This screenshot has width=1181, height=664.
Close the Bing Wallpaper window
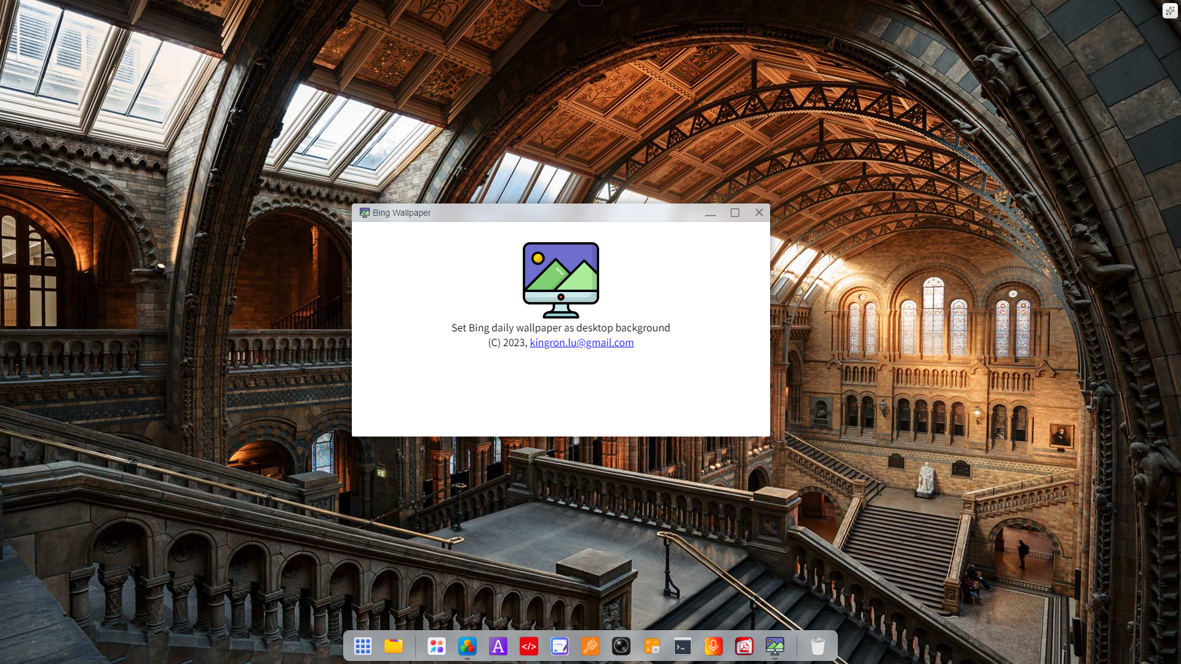click(x=759, y=213)
